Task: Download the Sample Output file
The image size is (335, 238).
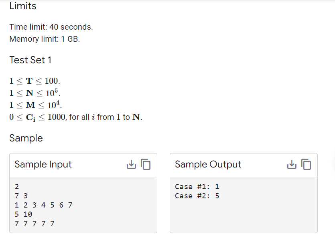Action: click(x=292, y=164)
